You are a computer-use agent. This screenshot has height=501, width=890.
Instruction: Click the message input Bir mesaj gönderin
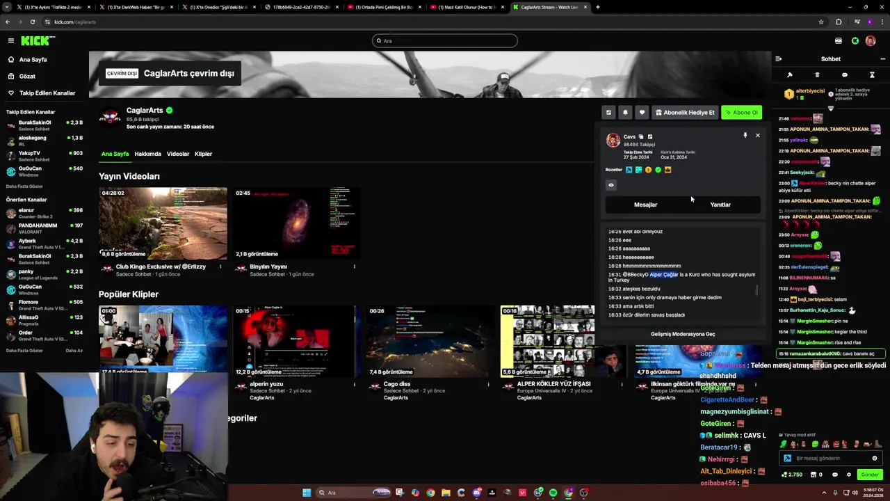tap(830, 459)
